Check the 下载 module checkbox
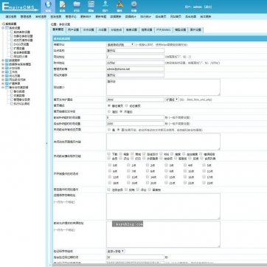 [x=109, y=153]
